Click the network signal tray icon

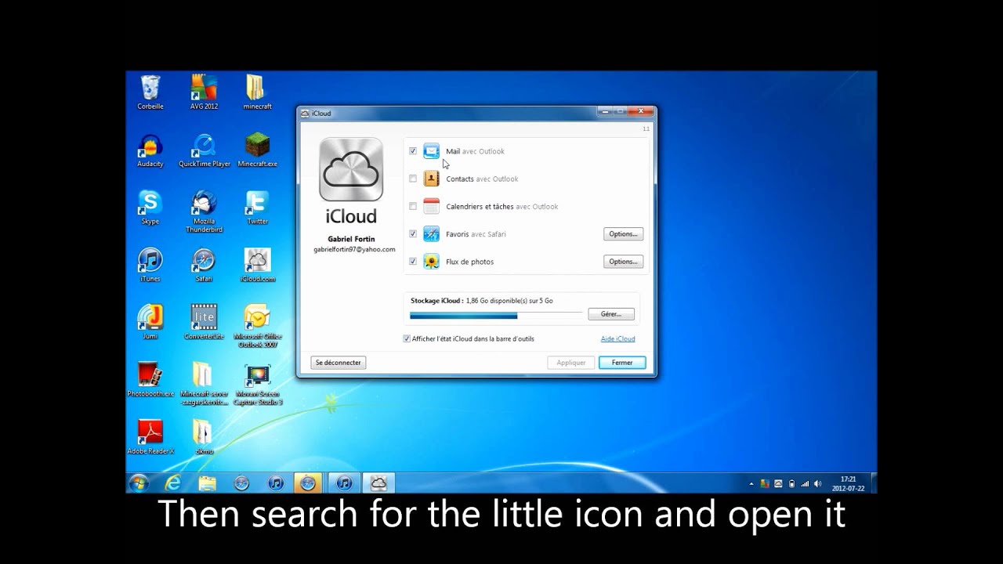[804, 484]
